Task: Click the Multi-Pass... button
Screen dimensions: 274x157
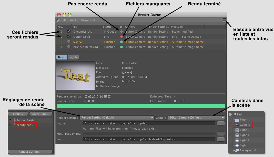Action: pos(41,114)
